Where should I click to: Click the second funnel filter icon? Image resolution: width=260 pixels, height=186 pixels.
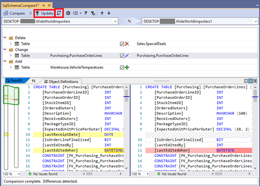93,13
